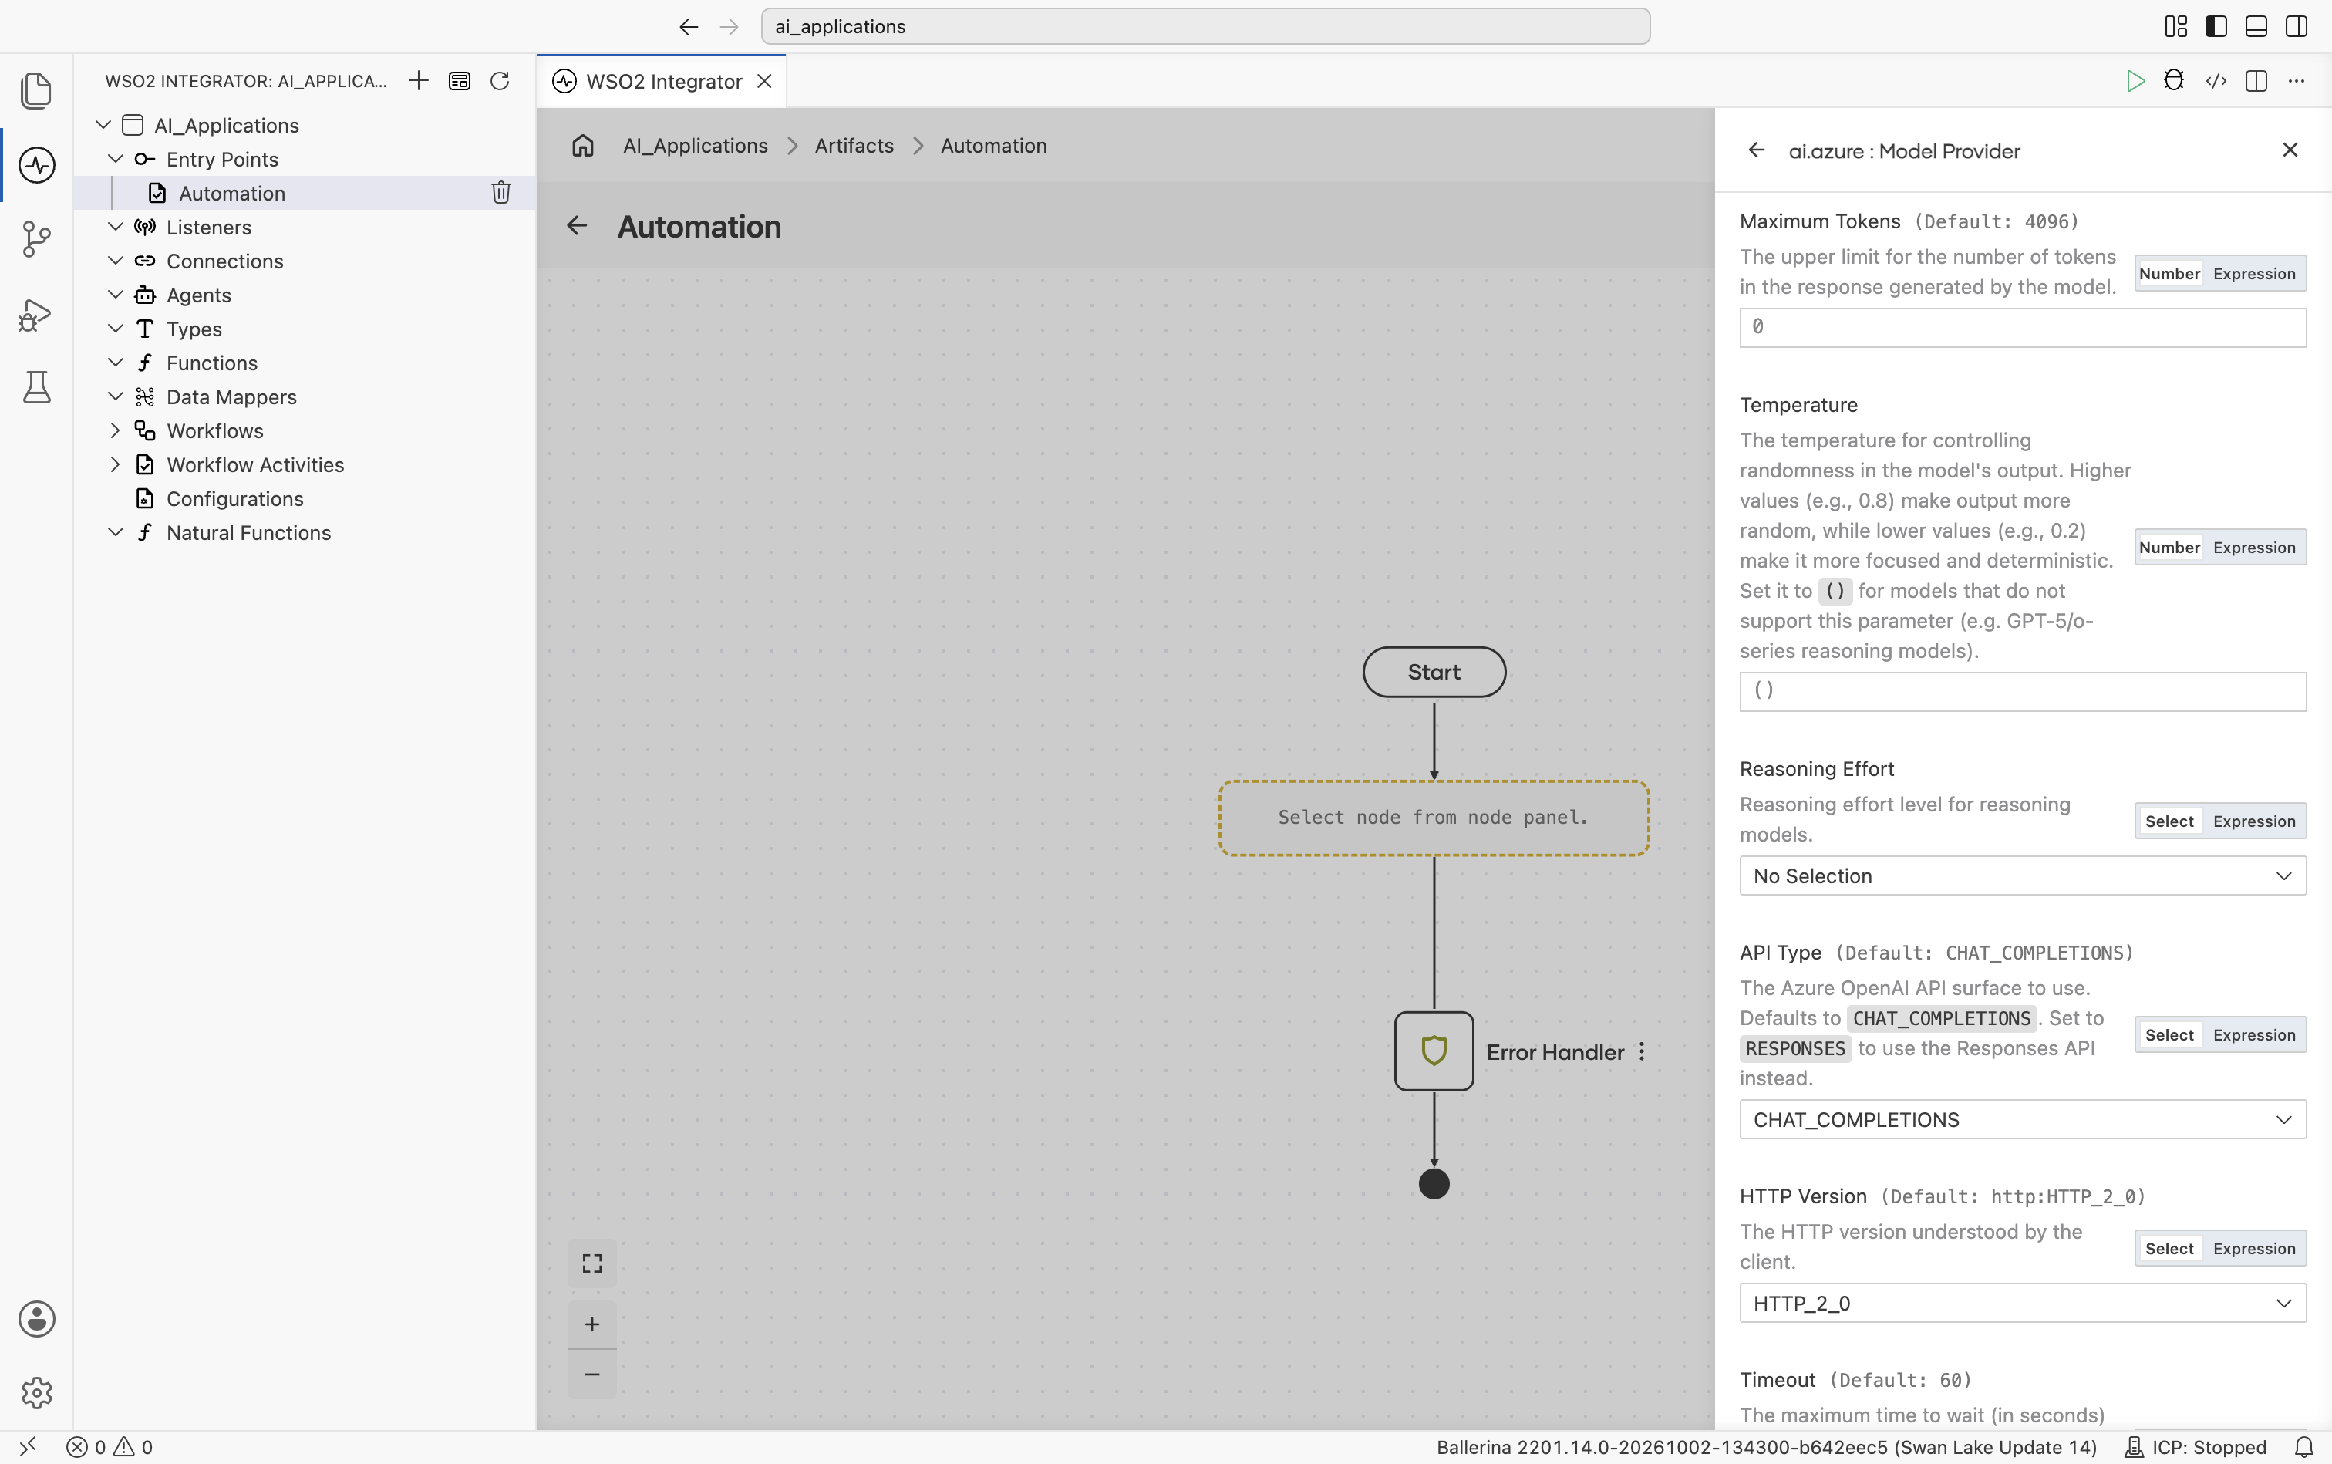Viewport: 2332px width, 1464px height.
Task: Run the integration with the green play icon
Action: pos(2135,80)
